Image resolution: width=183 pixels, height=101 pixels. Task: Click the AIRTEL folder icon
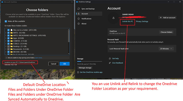[12, 33]
